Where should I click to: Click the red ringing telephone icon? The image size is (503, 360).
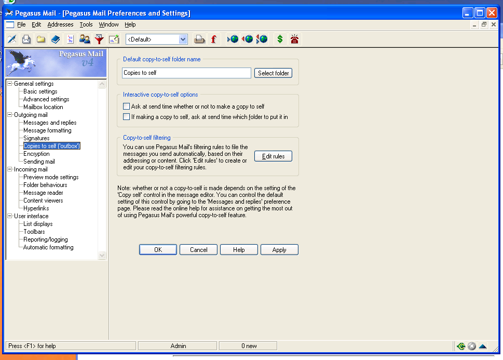point(294,39)
